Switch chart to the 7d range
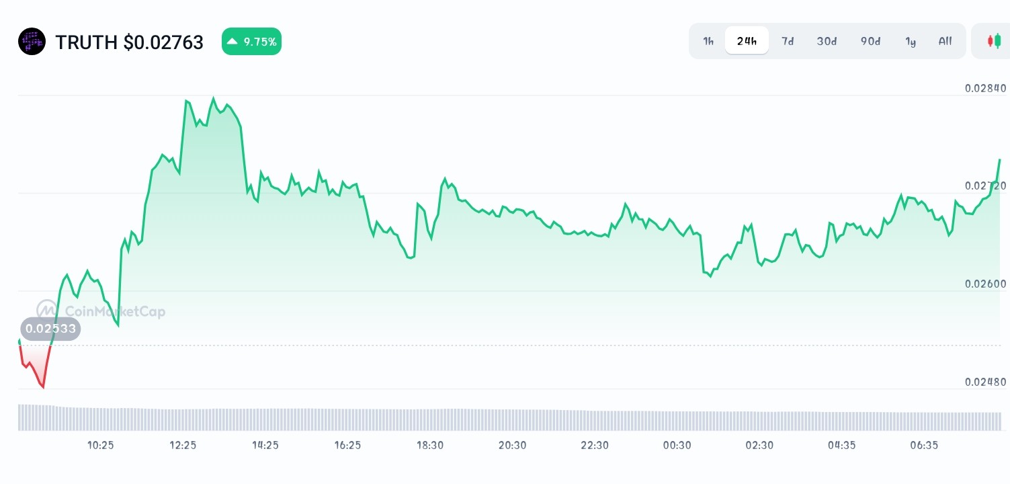This screenshot has height=484, width=1010. coord(788,41)
